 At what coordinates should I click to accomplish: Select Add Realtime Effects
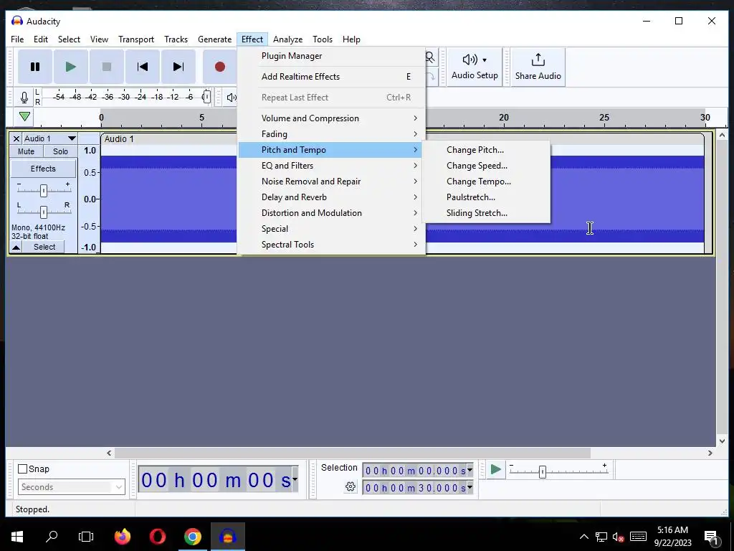[x=331, y=76]
